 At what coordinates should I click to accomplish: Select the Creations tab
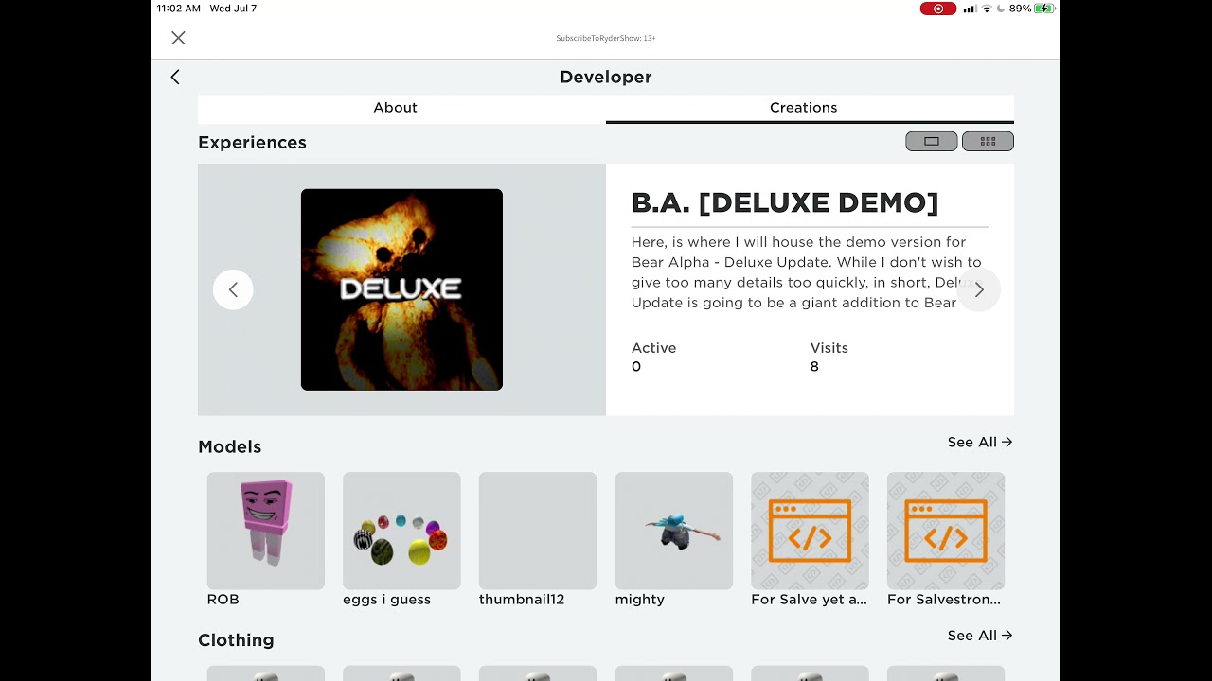pos(803,108)
